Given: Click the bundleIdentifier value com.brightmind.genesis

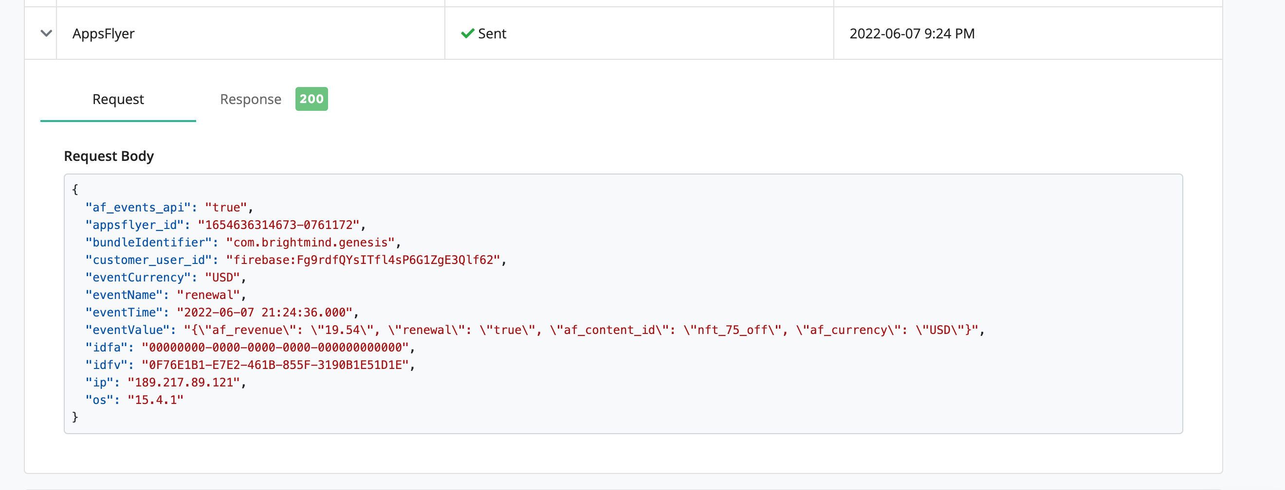Looking at the screenshot, I should [x=310, y=242].
